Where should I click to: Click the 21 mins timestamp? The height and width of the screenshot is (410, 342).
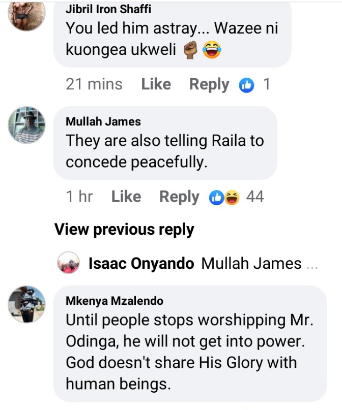(94, 84)
